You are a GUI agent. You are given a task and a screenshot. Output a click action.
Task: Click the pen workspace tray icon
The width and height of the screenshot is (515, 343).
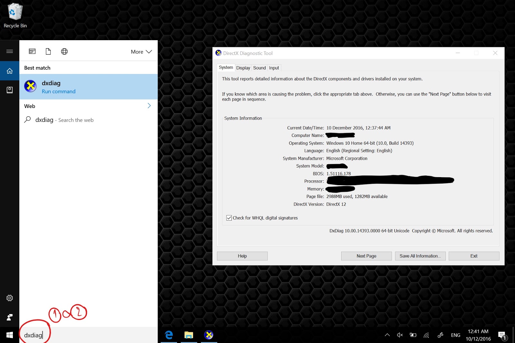(440, 335)
